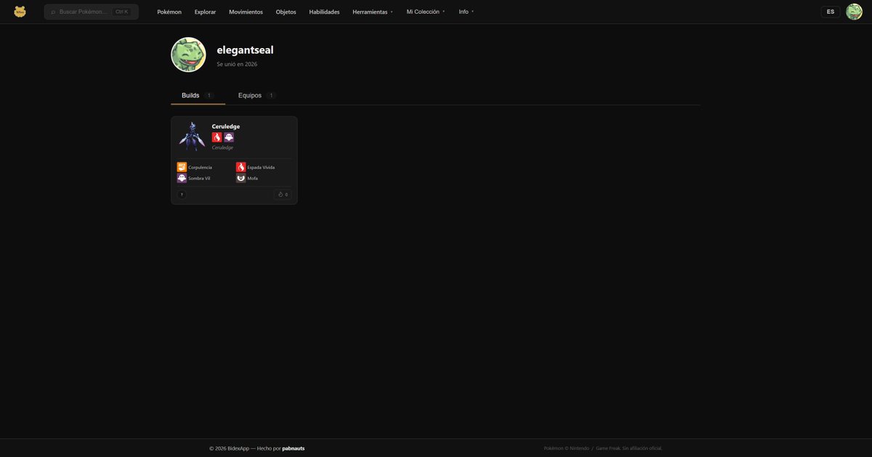Click the BidexApp logo in the top bar
The image size is (872, 457).
tap(20, 12)
